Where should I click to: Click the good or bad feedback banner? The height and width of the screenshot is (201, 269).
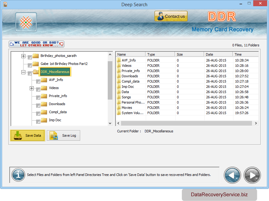click(x=37, y=44)
